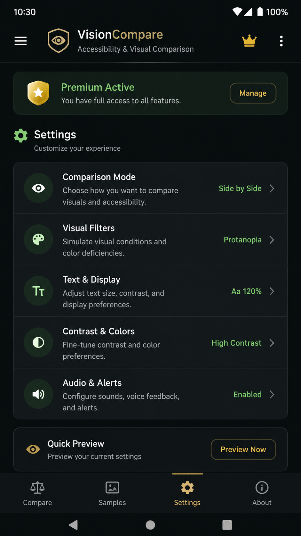The image size is (301, 536).
Task: Tap 'Fine-tune contrast and color preferences.'
Action: (111, 350)
